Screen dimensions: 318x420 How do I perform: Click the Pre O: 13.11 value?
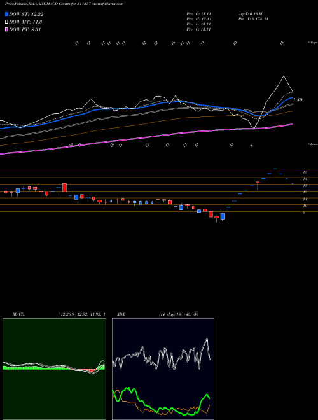click(x=199, y=14)
